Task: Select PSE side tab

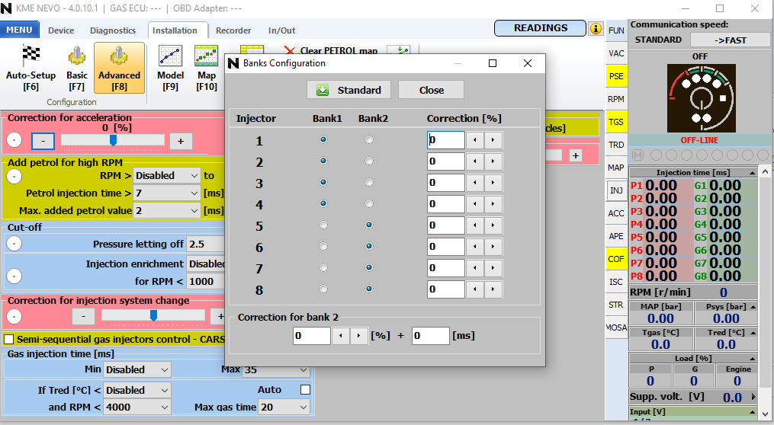Action: 616,76
